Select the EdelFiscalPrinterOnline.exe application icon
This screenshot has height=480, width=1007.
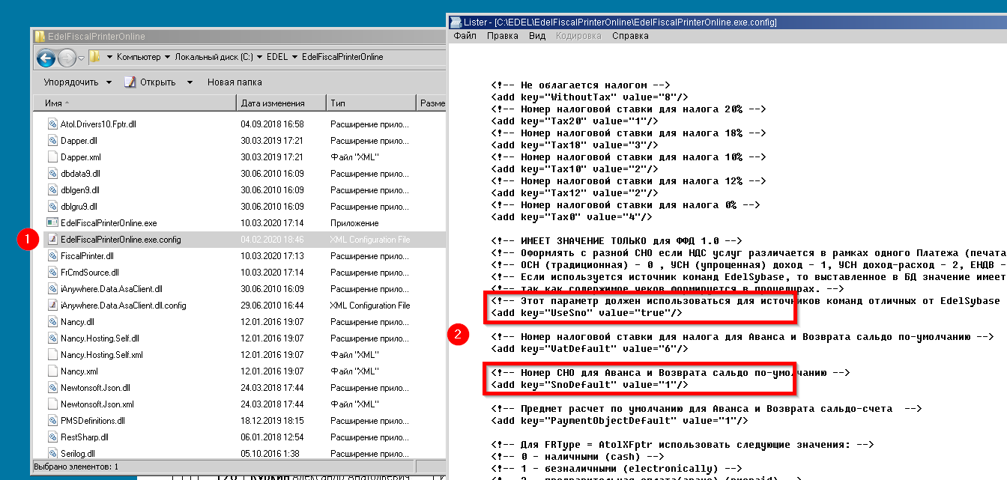52,223
